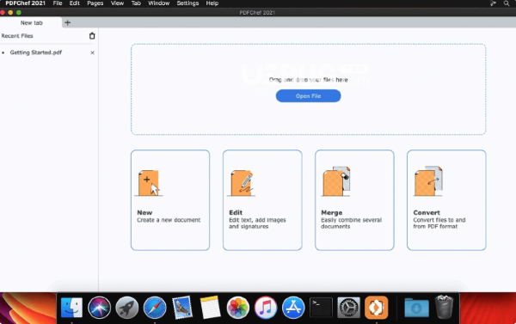
Task: Click the Convert card title
Action: click(427, 212)
